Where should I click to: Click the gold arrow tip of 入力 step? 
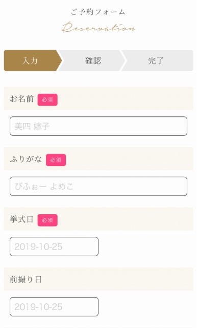[x=59, y=60]
